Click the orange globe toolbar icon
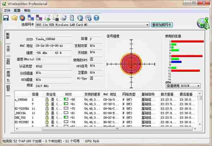212x146 pixels. pyautogui.click(x=22, y=18)
